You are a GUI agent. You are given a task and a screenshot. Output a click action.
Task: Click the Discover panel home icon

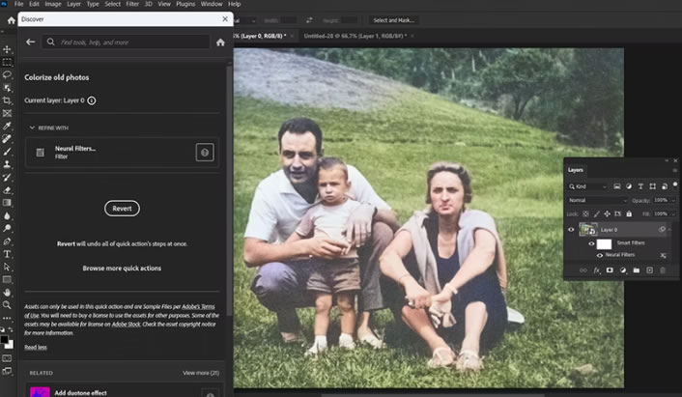[220, 43]
